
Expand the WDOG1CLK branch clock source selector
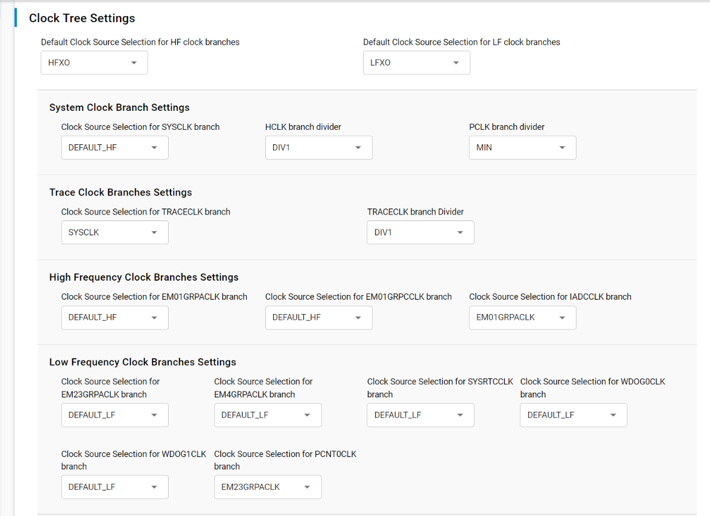tap(114, 487)
